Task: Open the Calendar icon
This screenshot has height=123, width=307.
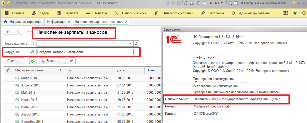Action: point(204,3)
